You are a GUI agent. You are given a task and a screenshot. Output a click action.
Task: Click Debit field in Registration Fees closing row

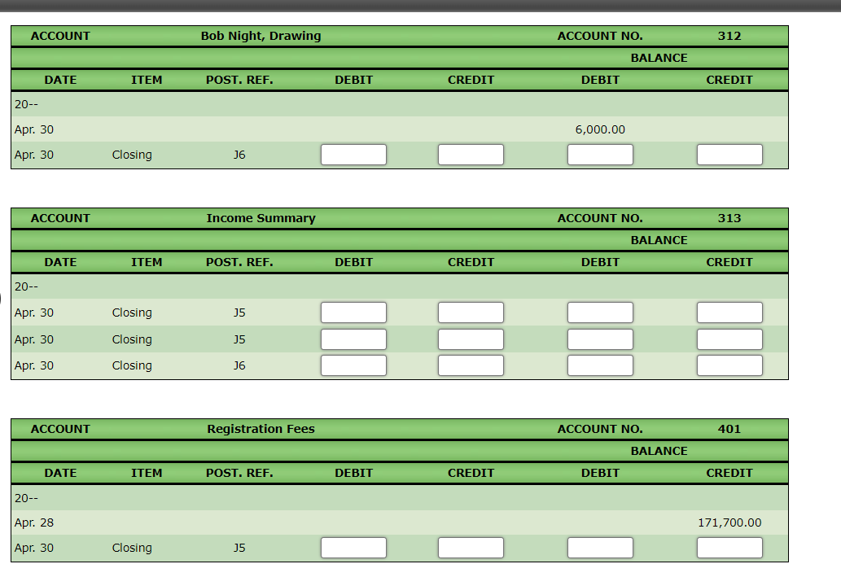point(353,548)
